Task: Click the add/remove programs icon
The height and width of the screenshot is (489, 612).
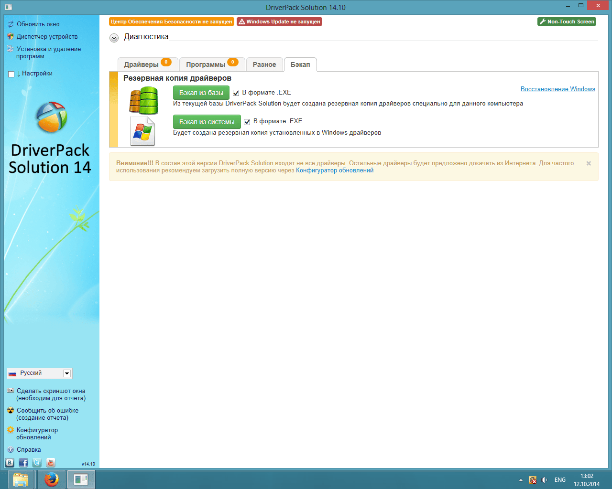Action: pyautogui.click(x=11, y=49)
